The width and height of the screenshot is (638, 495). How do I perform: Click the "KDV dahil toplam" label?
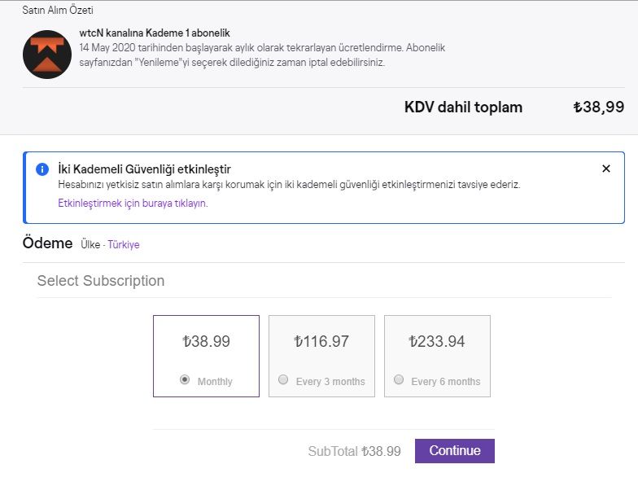[x=463, y=107]
